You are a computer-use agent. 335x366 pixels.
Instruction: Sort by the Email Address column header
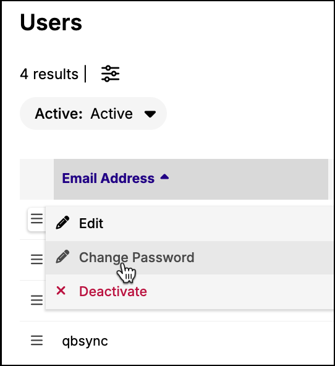(108, 178)
